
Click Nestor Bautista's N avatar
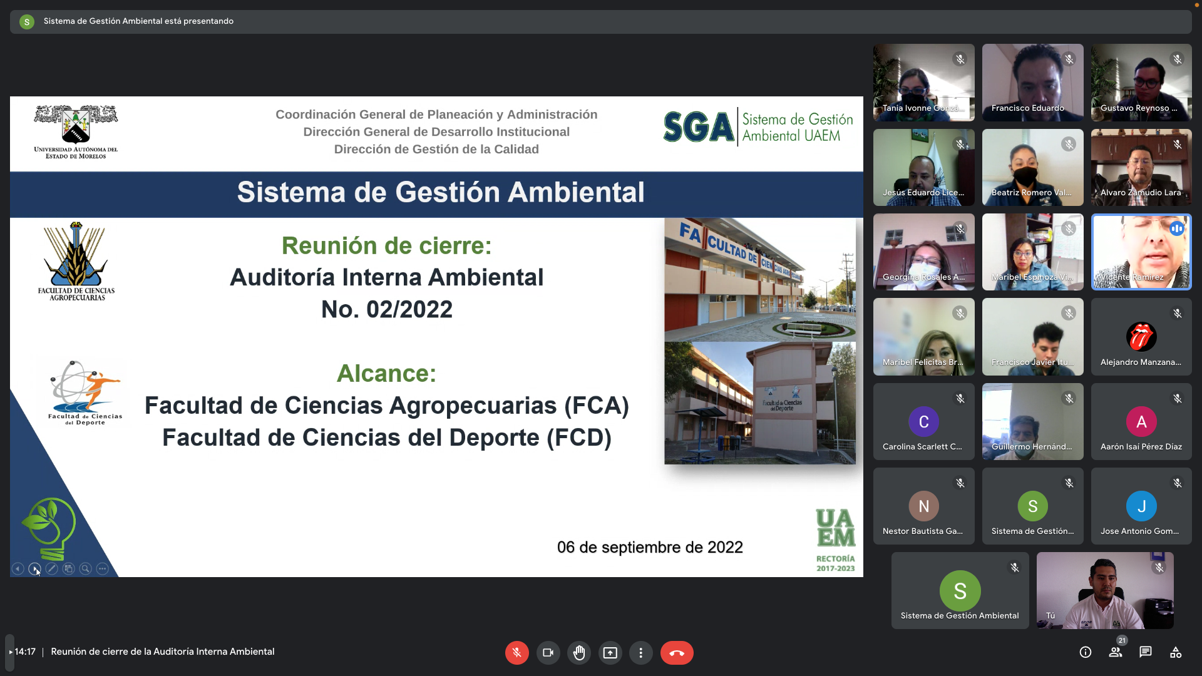click(923, 506)
